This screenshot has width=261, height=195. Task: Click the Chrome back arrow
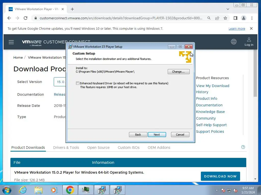[9, 18]
